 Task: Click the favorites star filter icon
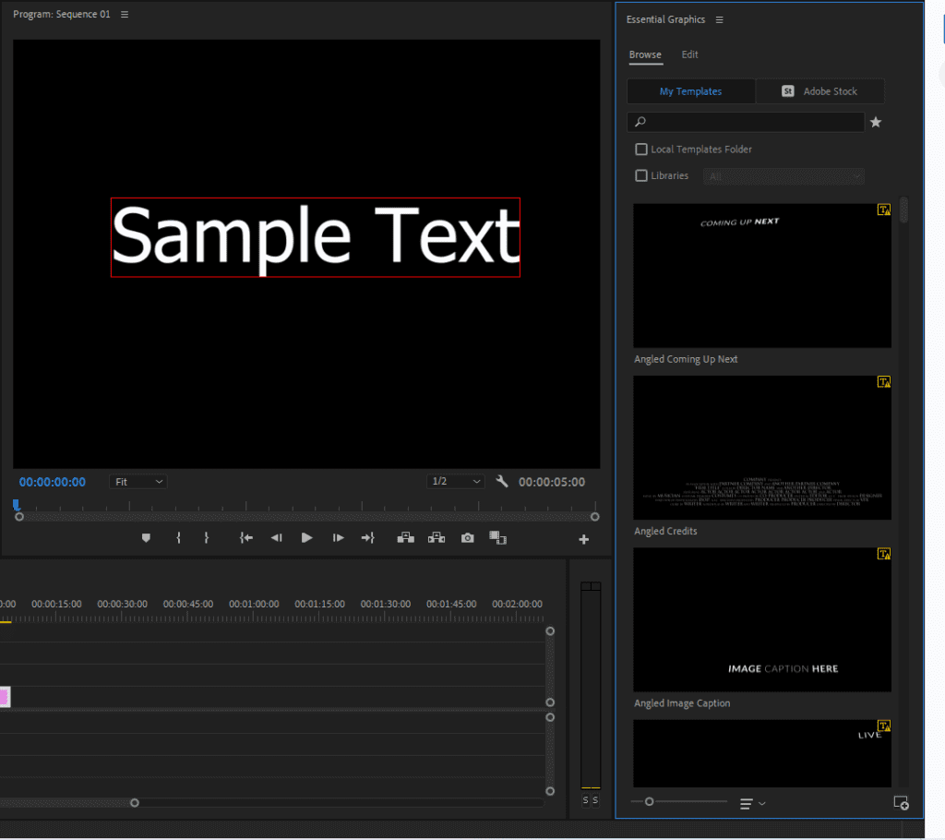[x=876, y=122]
